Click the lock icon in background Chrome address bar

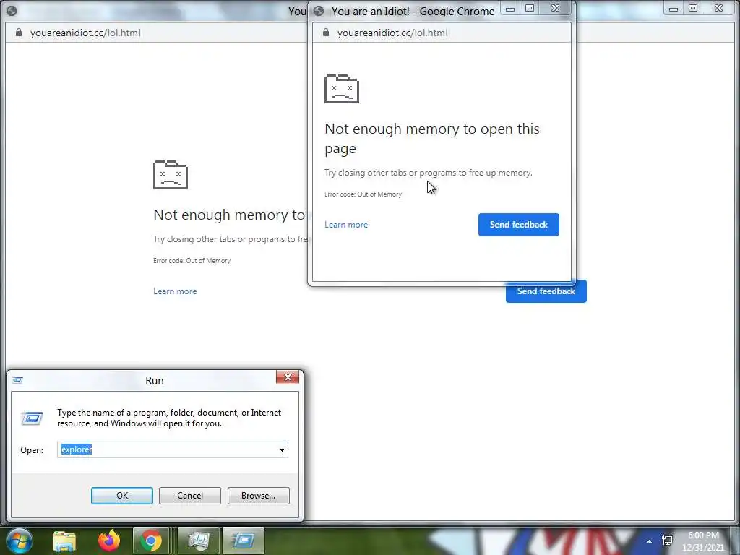tap(18, 33)
